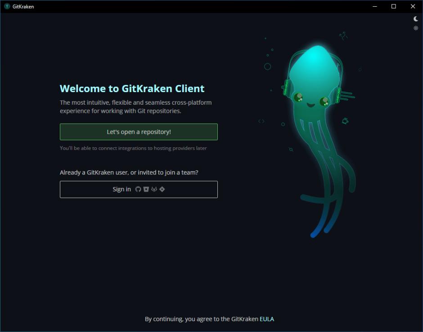This screenshot has height=332, width=423.
Task: Click the "Already a GitKraken user" text
Action: click(x=129, y=173)
